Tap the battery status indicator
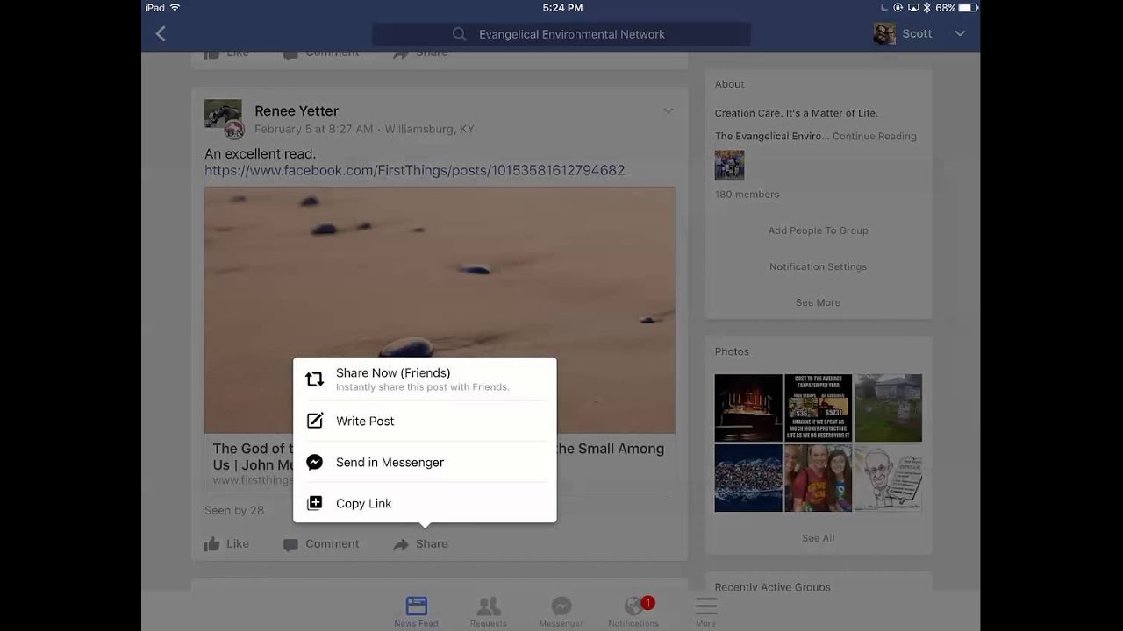This screenshot has height=631, width=1123. (x=969, y=7)
